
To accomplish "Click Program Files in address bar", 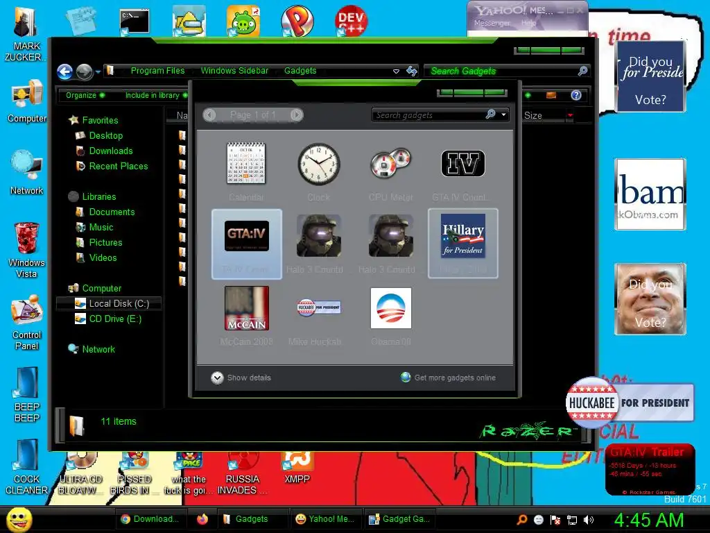I will click(x=157, y=71).
